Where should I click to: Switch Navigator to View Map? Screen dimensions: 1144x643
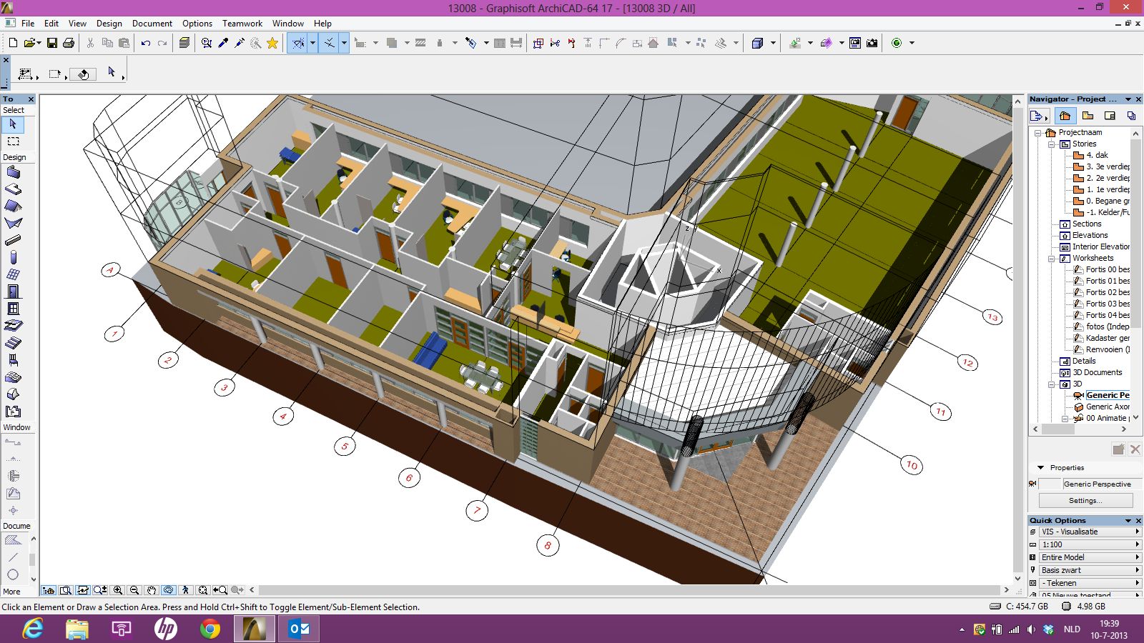(x=1088, y=116)
